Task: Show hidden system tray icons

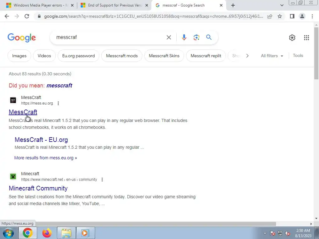Action: [265, 233]
